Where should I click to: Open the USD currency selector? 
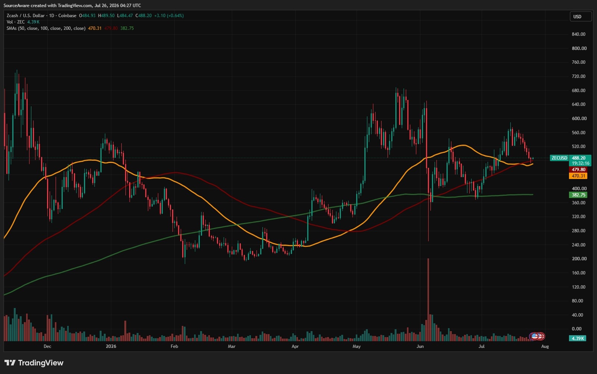[581, 16]
